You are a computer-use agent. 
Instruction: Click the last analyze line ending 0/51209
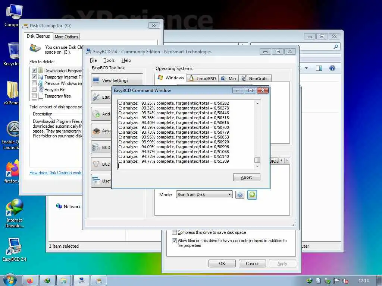pyautogui.click(x=173, y=161)
